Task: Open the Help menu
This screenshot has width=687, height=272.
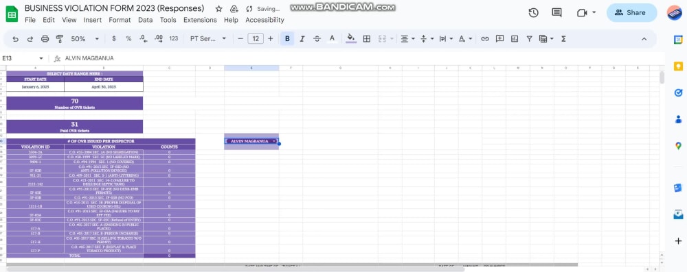Action: 231,20
